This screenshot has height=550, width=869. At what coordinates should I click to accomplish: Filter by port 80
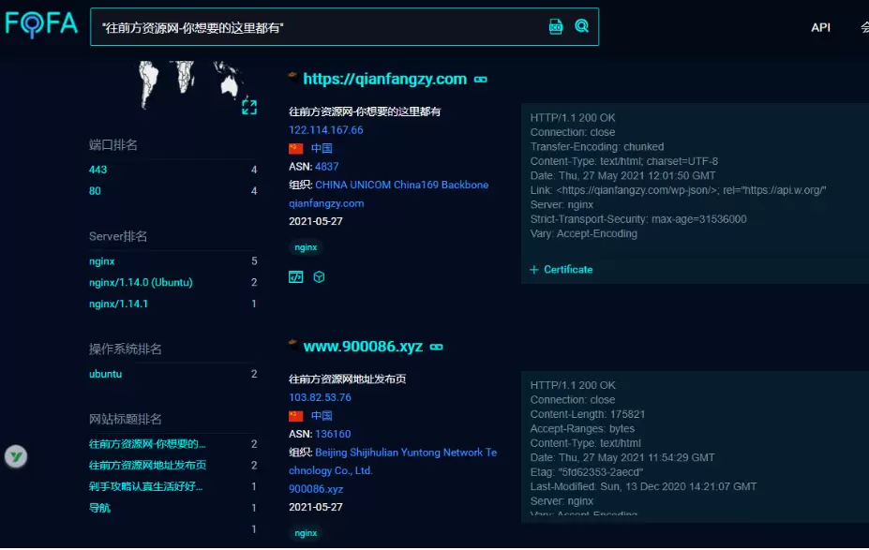point(95,191)
